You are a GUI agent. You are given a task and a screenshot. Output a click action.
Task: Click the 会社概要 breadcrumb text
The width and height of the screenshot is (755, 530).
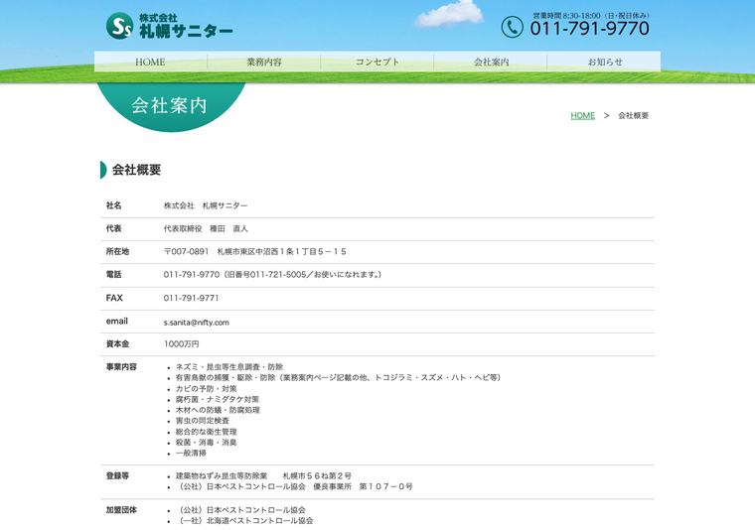tap(633, 115)
